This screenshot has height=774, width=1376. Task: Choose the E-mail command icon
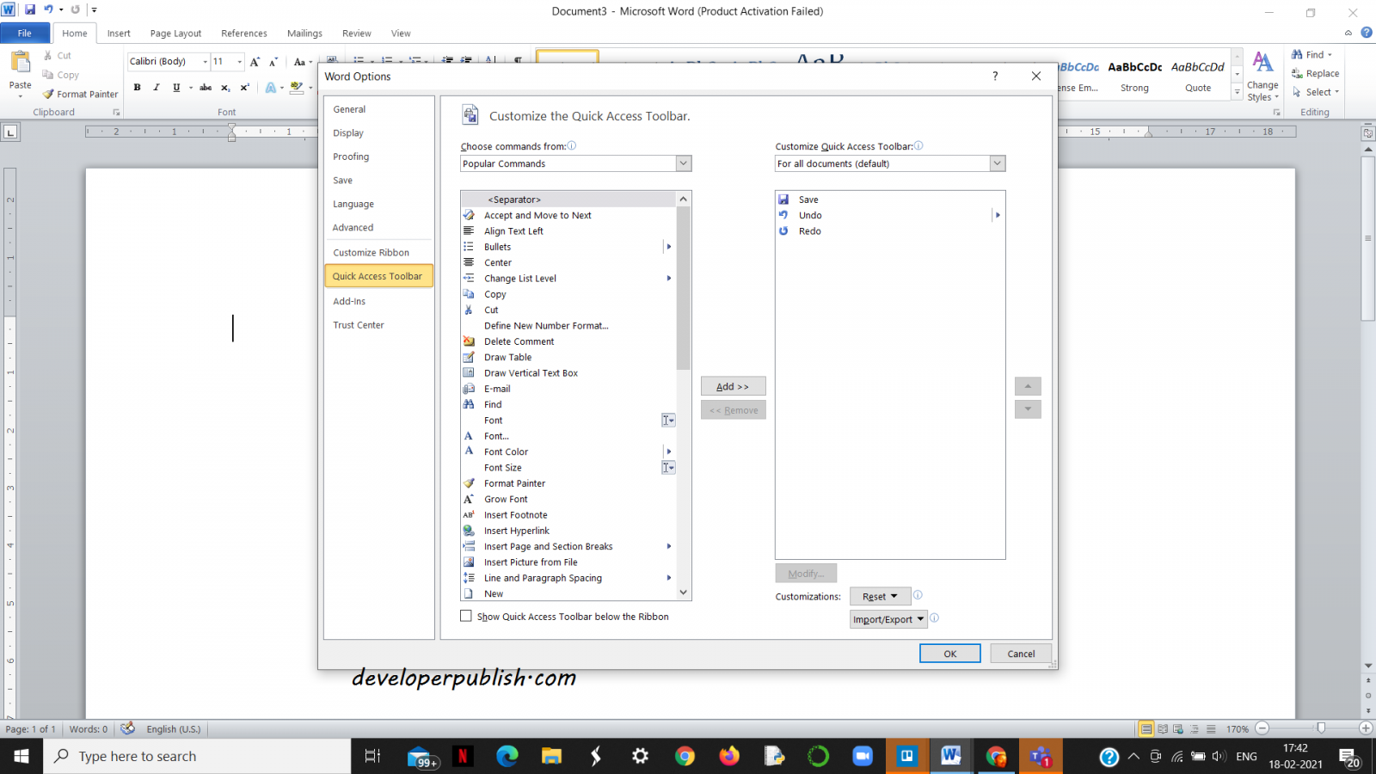pos(470,389)
